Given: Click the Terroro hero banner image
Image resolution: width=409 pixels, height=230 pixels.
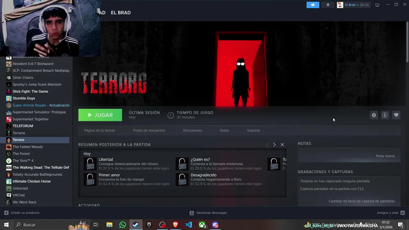Looking at the screenshot, I should (240, 64).
